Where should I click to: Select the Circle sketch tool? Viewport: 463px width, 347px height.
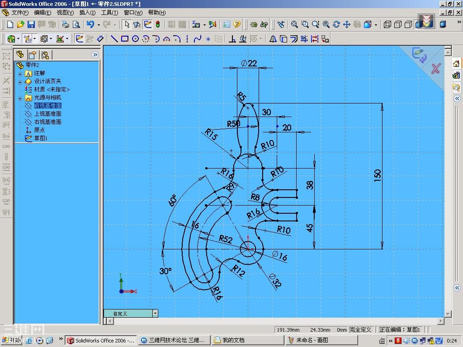[x=135, y=39]
